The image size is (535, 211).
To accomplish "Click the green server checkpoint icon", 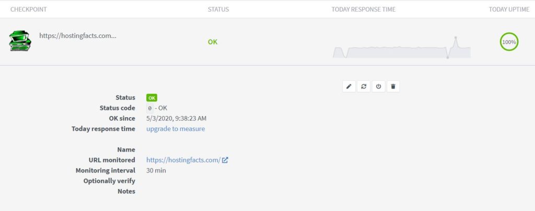I will click(x=20, y=41).
